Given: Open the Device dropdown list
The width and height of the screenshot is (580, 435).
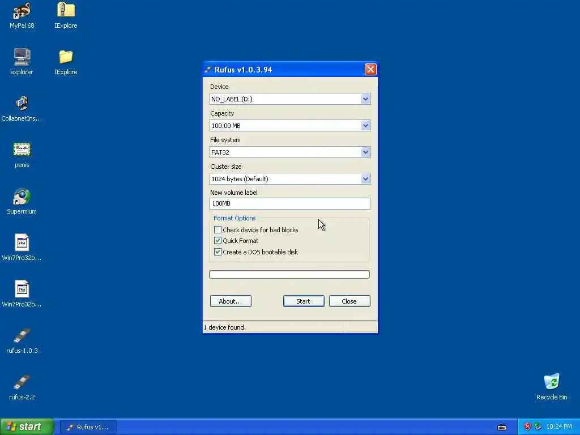Looking at the screenshot, I should (365, 99).
